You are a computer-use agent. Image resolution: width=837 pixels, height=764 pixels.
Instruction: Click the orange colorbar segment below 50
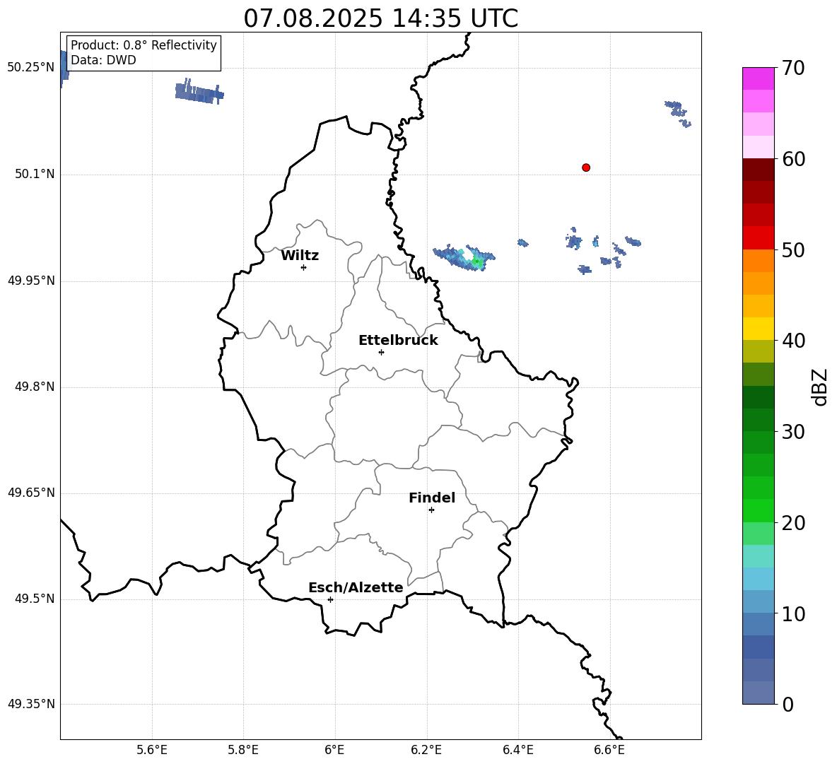point(759,260)
